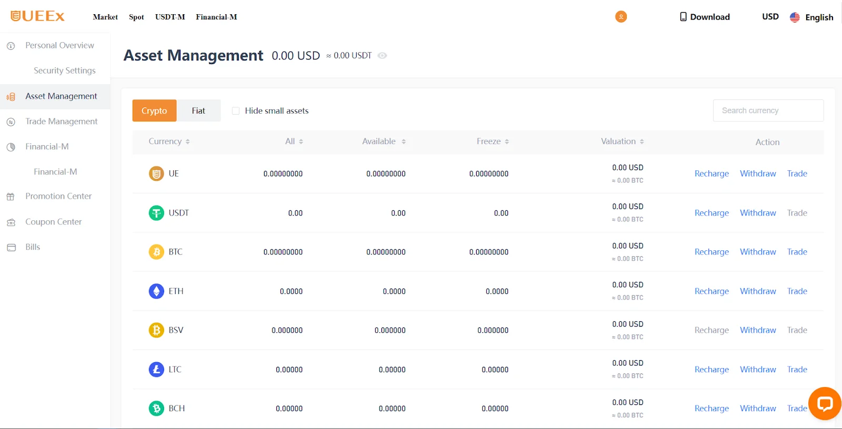Click the Download link
Image resolution: width=842 pixels, height=429 pixels.
point(710,17)
